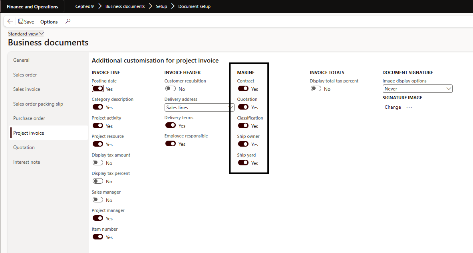Click the Options menu

49,22
